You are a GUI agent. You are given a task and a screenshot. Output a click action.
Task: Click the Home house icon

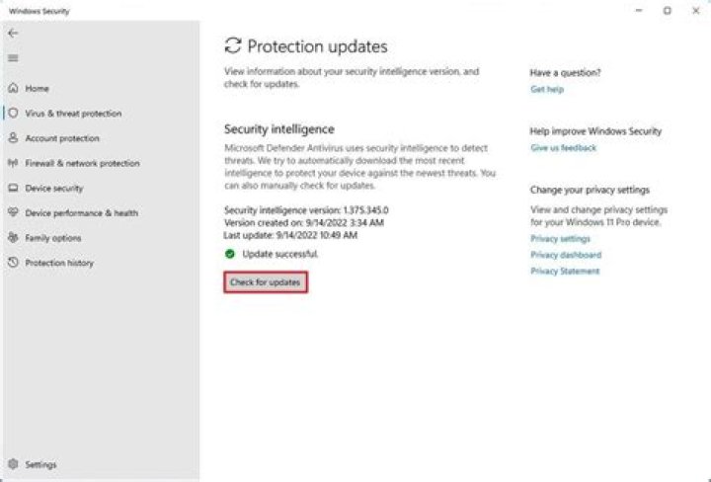pos(13,89)
